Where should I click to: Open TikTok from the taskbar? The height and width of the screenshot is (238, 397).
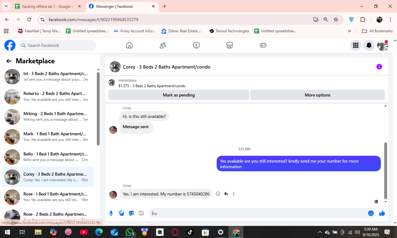pyautogui.click(x=190, y=232)
